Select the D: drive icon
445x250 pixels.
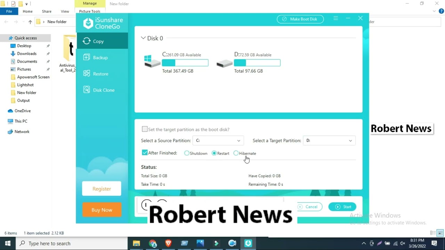point(224,64)
